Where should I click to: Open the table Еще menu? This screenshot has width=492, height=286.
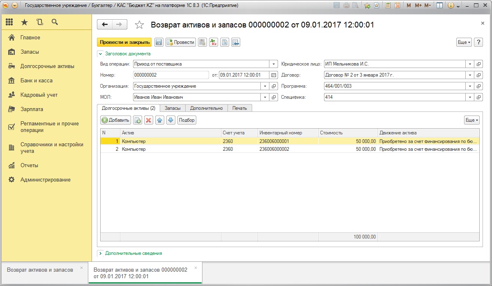pyautogui.click(x=472, y=120)
